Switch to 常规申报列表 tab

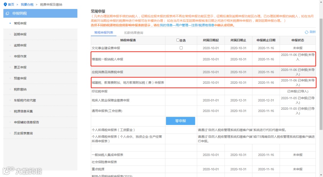(103, 33)
